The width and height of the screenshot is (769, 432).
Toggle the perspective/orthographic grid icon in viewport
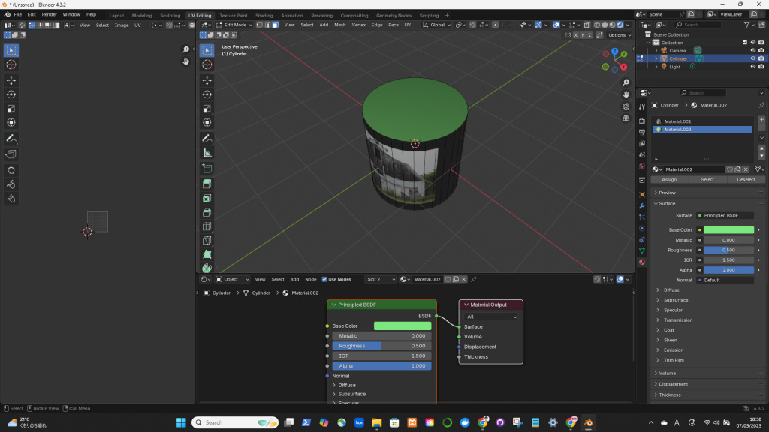626,118
